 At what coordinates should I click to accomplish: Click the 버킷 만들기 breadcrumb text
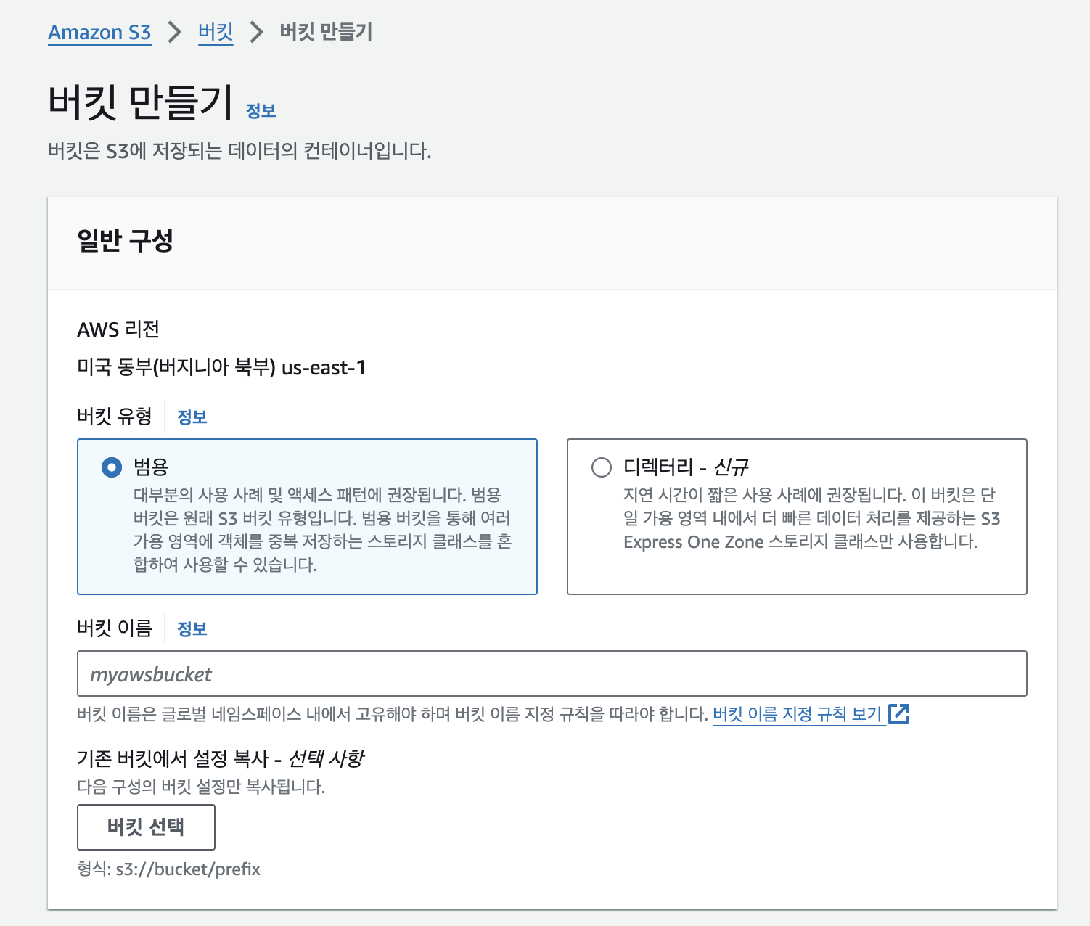tap(326, 32)
